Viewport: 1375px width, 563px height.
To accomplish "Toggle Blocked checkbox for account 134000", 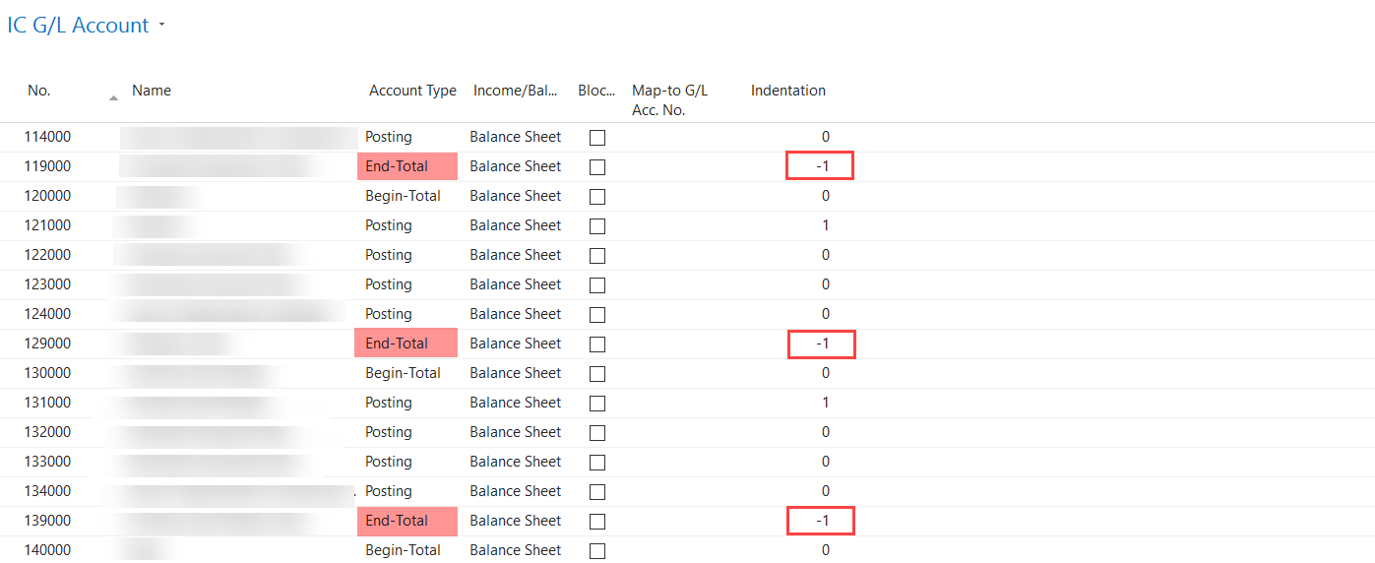I will click(x=597, y=492).
